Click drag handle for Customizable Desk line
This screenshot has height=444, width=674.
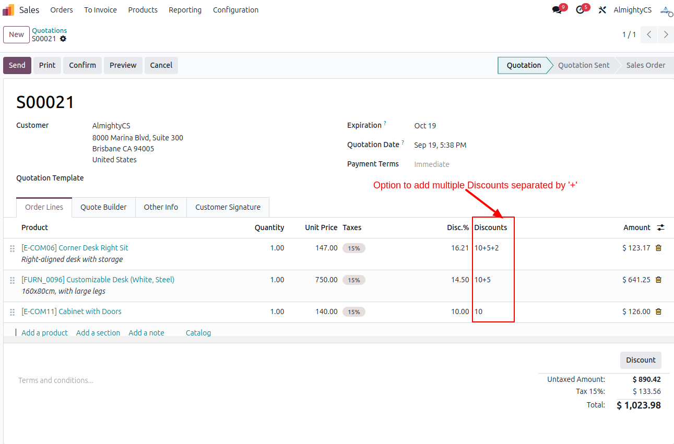(12, 281)
